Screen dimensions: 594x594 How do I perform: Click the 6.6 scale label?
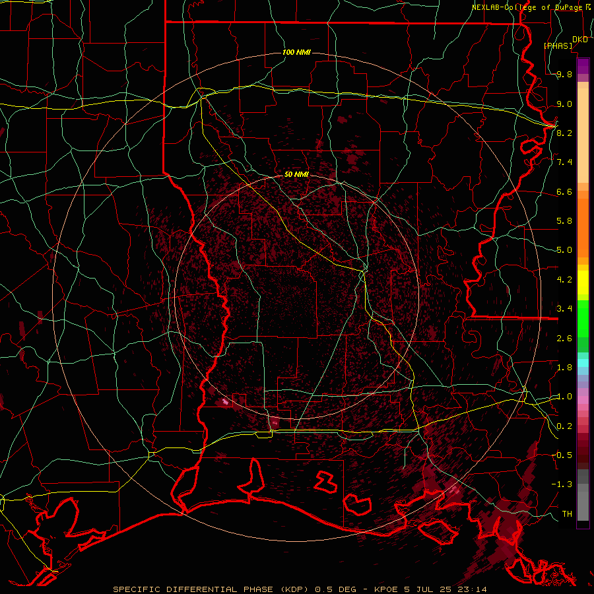click(x=564, y=191)
